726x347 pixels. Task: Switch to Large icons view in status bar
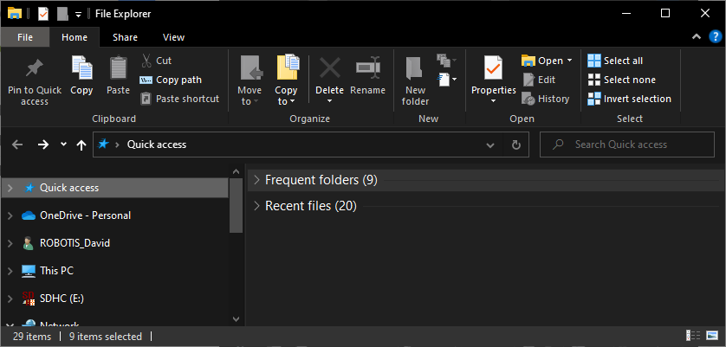pyautogui.click(x=711, y=336)
